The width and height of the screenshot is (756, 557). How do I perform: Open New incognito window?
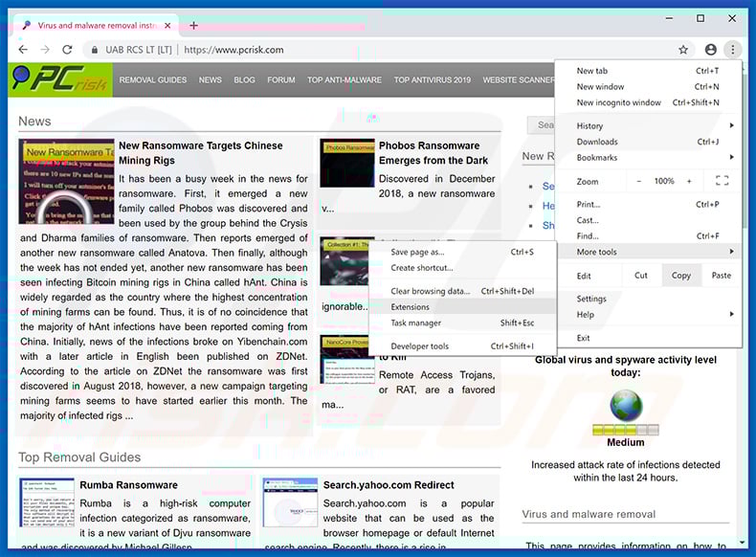(x=648, y=102)
